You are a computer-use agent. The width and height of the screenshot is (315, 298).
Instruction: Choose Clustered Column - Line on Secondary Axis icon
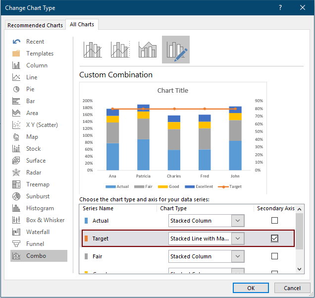point(120,50)
